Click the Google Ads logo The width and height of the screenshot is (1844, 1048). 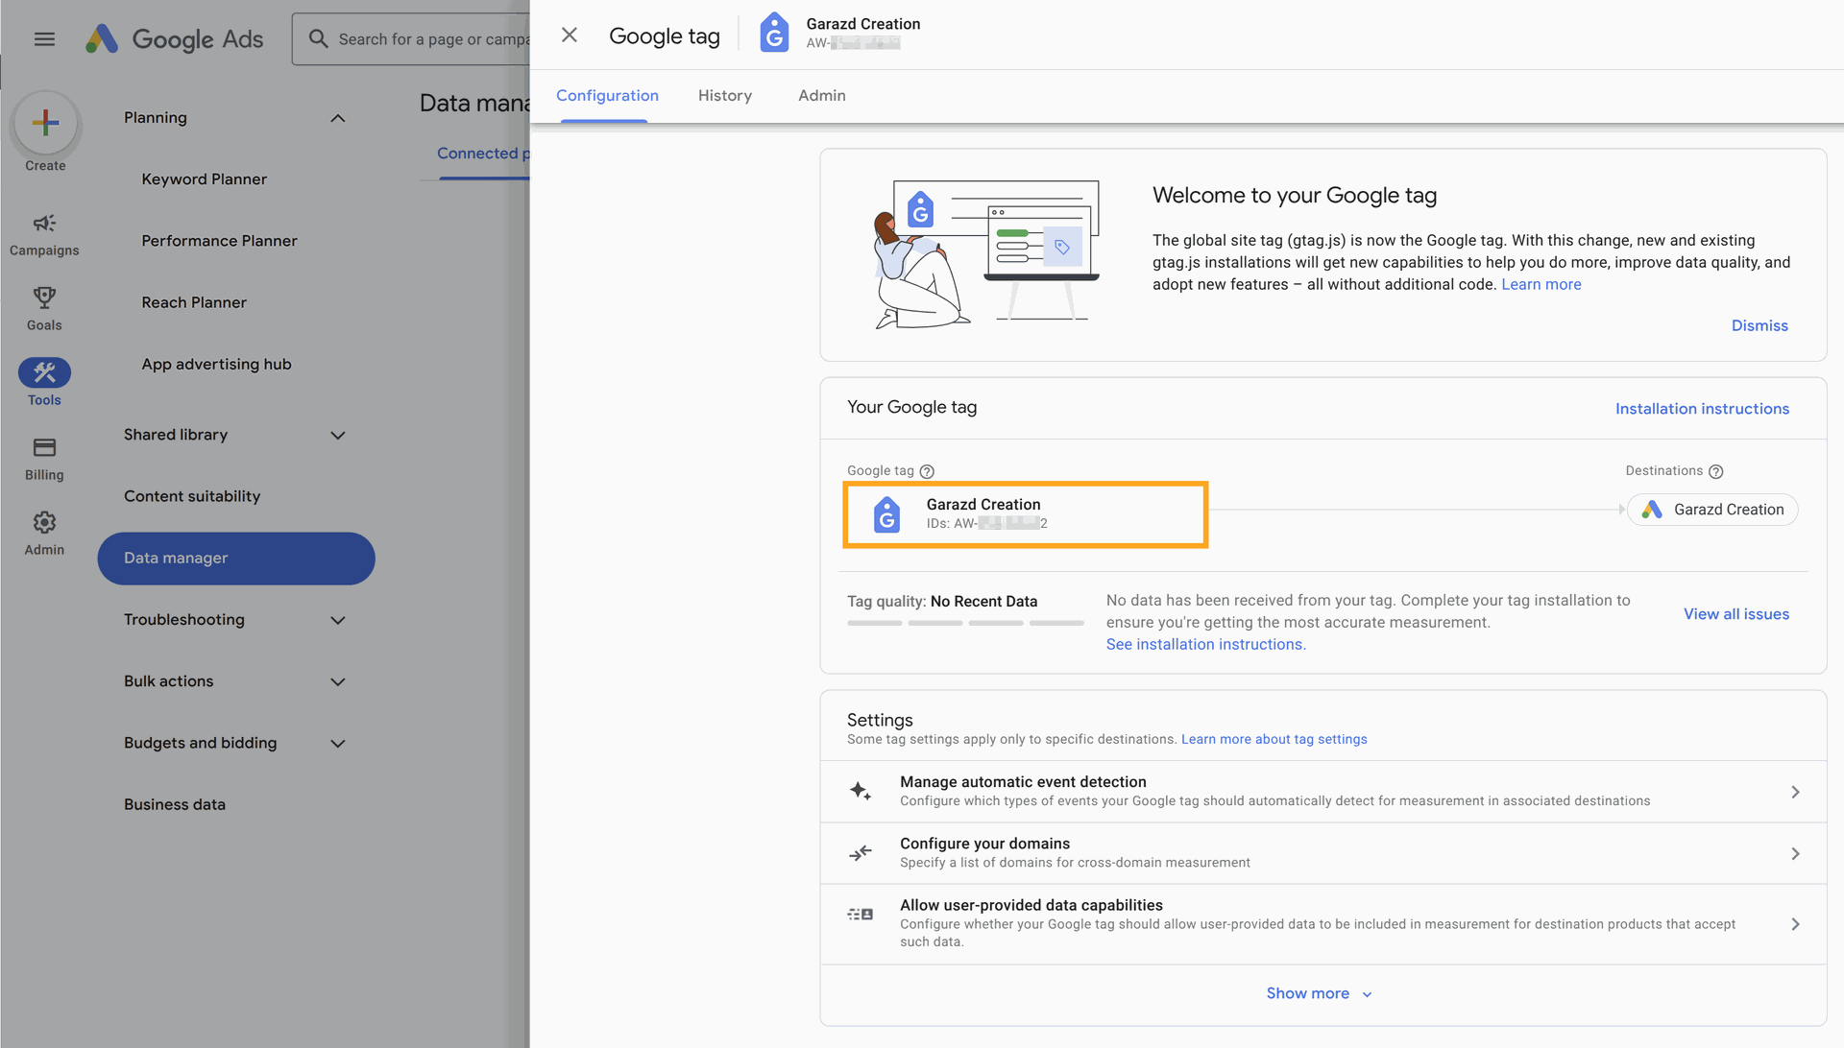coord(174,39)
